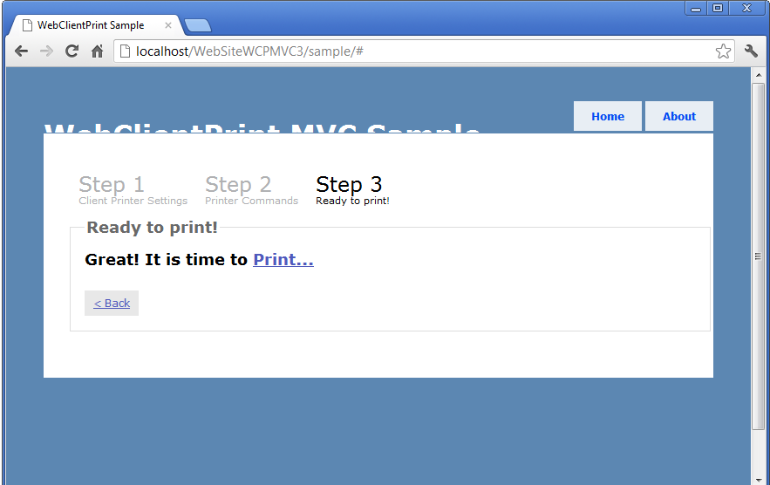Open a new browser tab
Image resolution: width=770 pixels, height=485 pixels.
[x=198, y=25]
